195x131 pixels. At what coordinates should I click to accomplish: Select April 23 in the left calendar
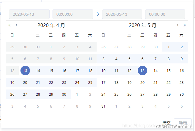(64, 82)
